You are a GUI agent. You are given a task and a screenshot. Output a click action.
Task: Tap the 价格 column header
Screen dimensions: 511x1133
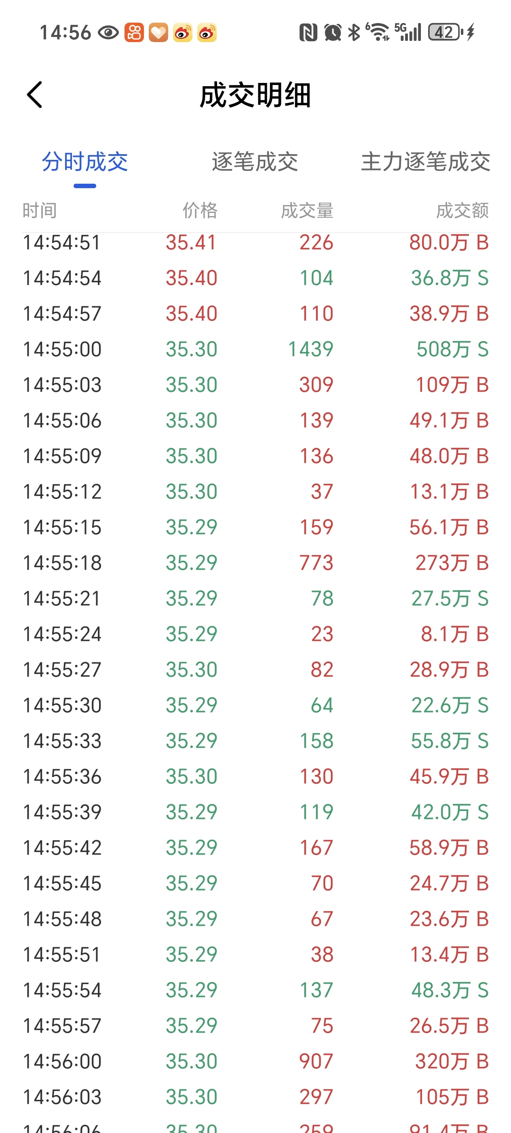point(200,211)
